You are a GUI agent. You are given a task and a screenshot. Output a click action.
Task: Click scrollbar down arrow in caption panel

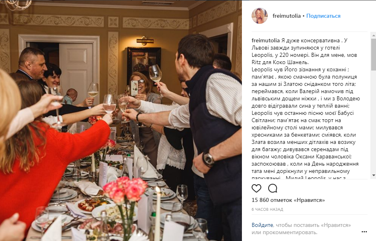(373, 175)
